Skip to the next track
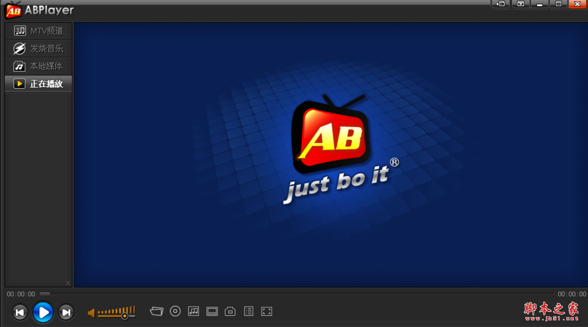This screenshot has height=327, width=588. tap(66, 312)
